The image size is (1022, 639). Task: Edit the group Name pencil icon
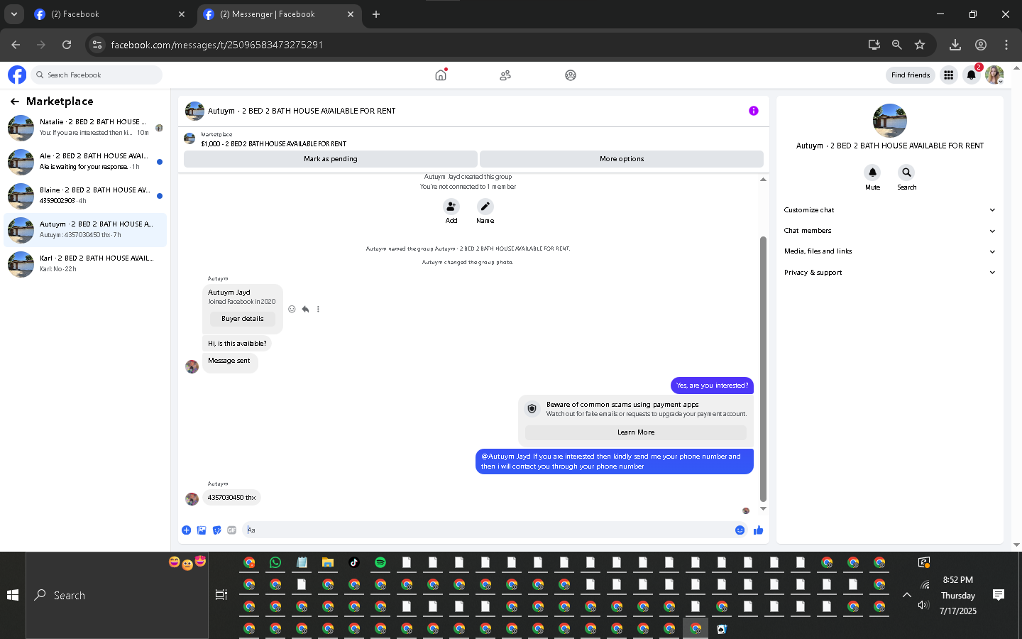pyautogui.click(x=485, y=207)
